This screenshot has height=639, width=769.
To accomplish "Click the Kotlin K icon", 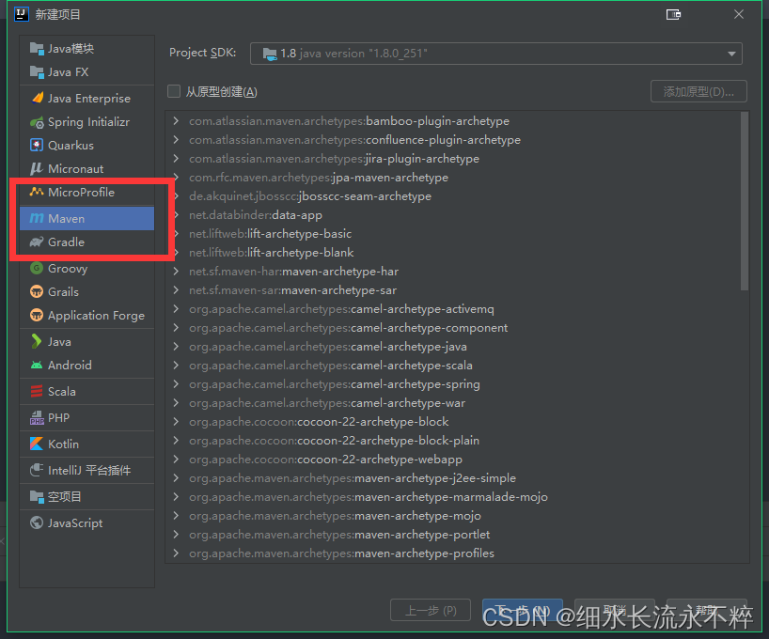I will [37, 444].
